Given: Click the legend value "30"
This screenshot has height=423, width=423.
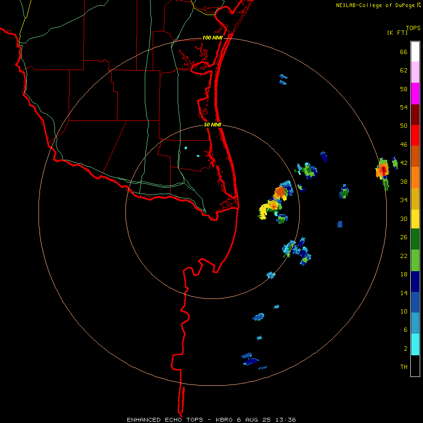Looking at the screenshot, I should click(404, 219).
